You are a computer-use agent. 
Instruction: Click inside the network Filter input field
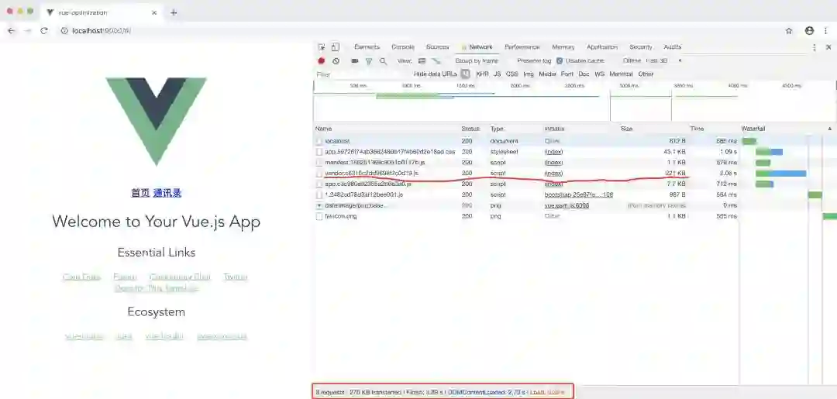[363, 74]
